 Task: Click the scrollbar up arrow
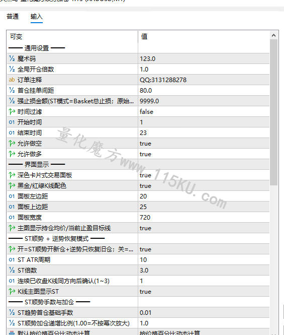tap(274, 35)
